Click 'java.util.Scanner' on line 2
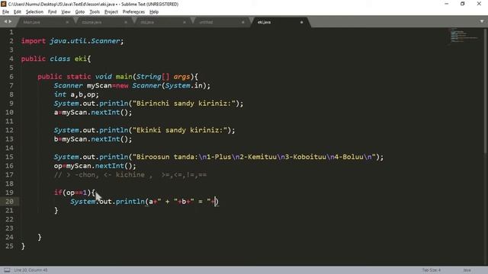Viewport: 488px width, 274px height. [x=85, y=41]
